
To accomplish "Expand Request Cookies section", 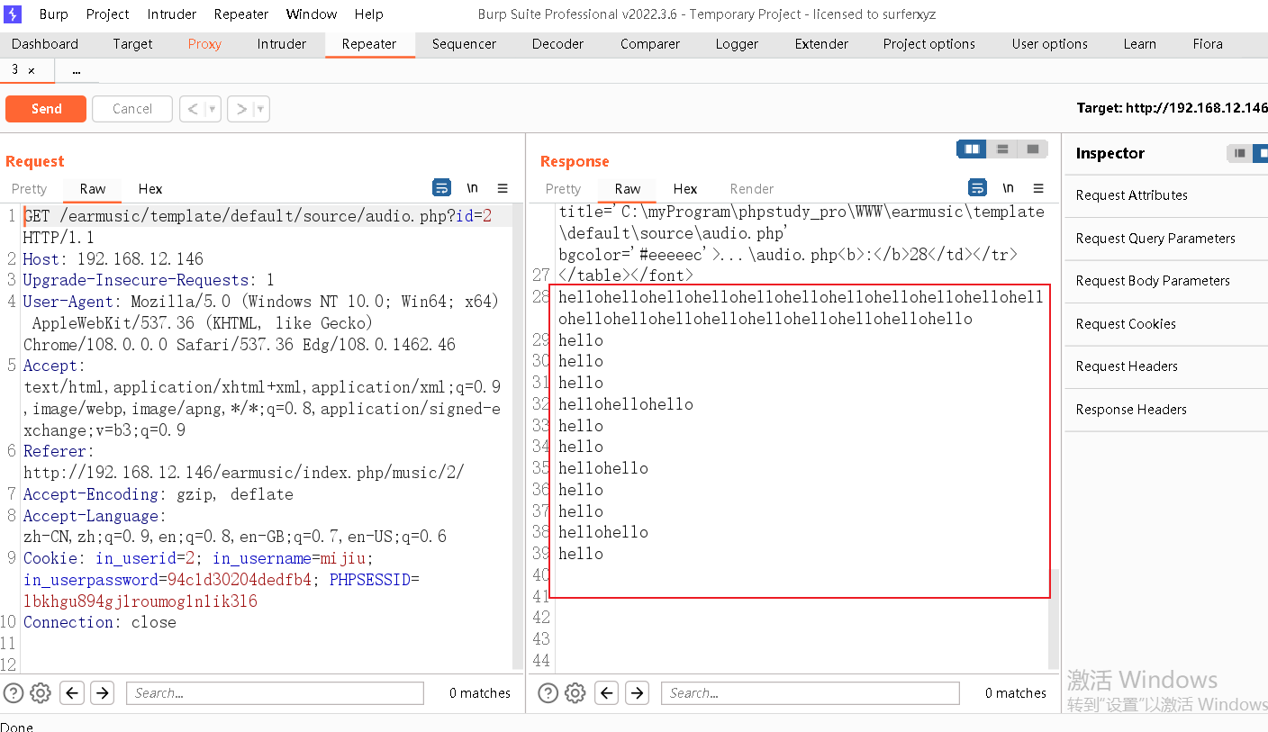I will tap(1166, 324).
